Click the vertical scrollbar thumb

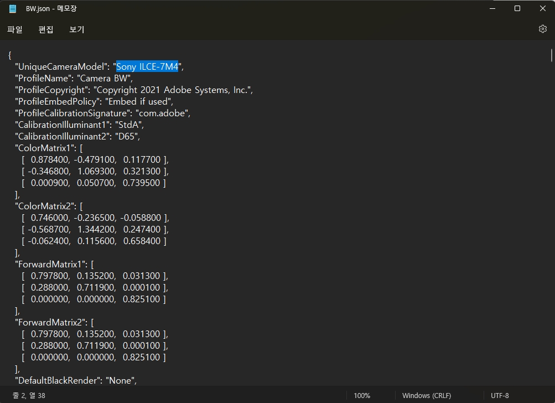551,55
